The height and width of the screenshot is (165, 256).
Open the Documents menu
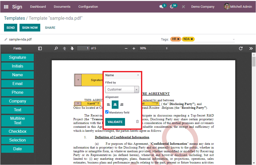click(x=62, y=7)
